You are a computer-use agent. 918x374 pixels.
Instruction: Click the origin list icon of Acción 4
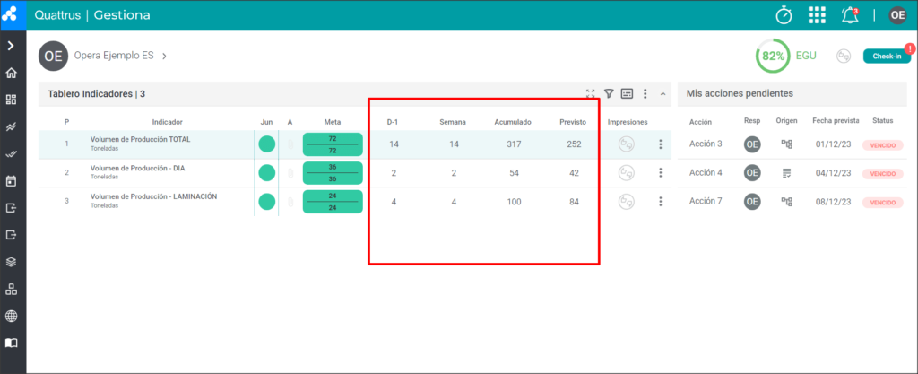tap(787, 173)
